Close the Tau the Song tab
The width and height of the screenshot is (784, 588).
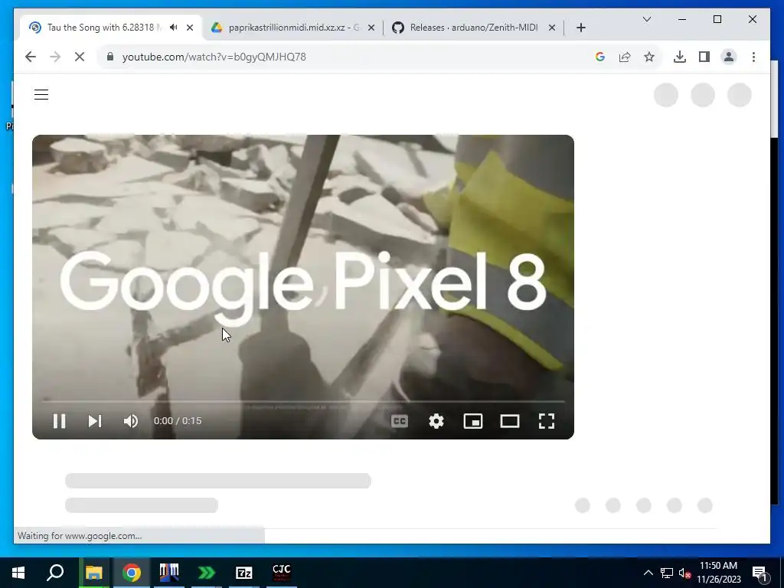pos(190,28)
